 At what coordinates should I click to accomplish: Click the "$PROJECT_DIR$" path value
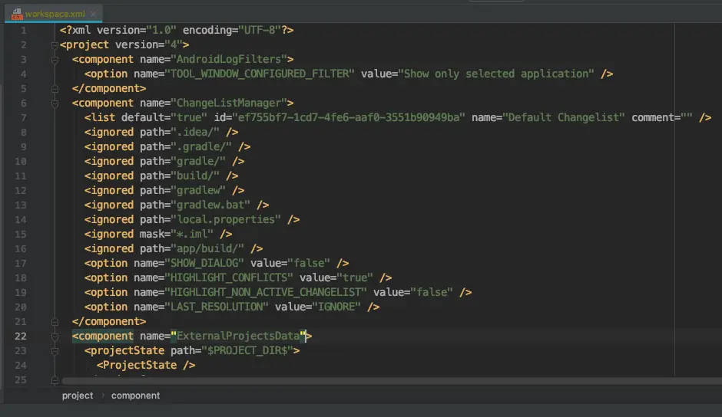(x=247, y=351)
